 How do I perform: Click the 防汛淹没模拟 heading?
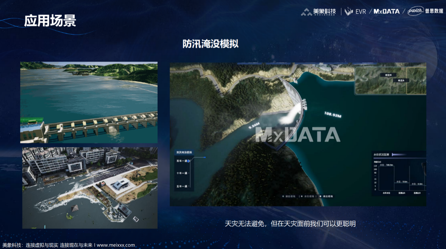[x=211, y=44]
